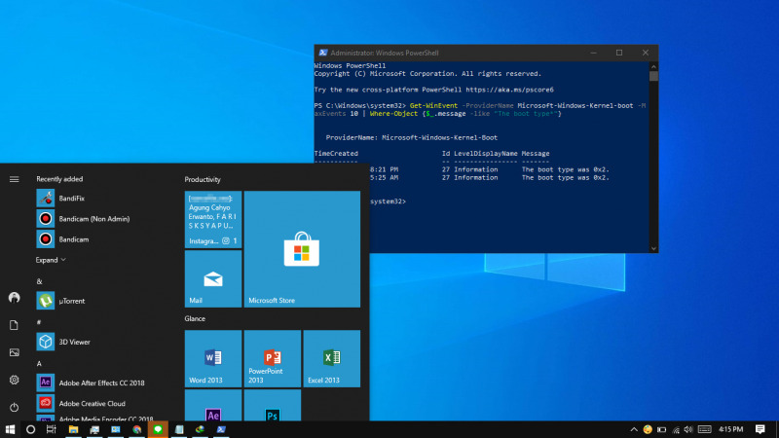The height and width of the screenshot is (438, 779).
Task: Minimize the PowerShell window
Action: pyautogui.click(x=593, y=53)
